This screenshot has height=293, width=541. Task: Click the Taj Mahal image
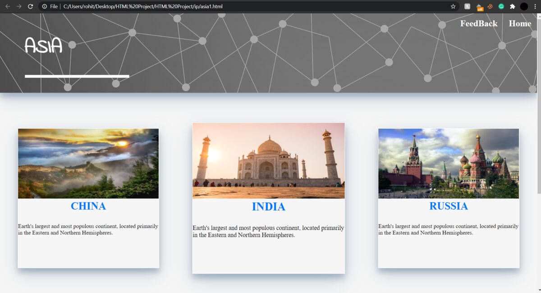coord(269,161)
